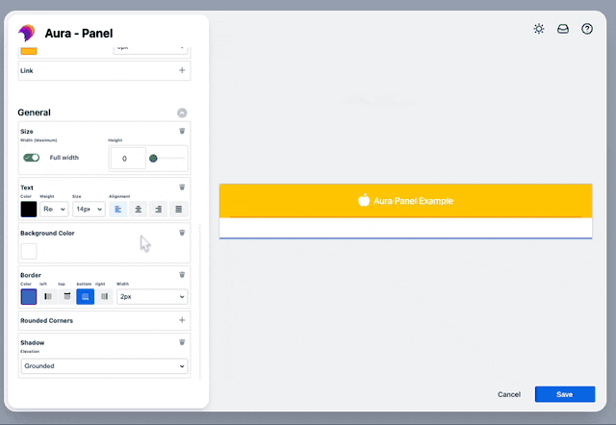Align text center
Screen dimensions: 616x425
coord(139,210)
